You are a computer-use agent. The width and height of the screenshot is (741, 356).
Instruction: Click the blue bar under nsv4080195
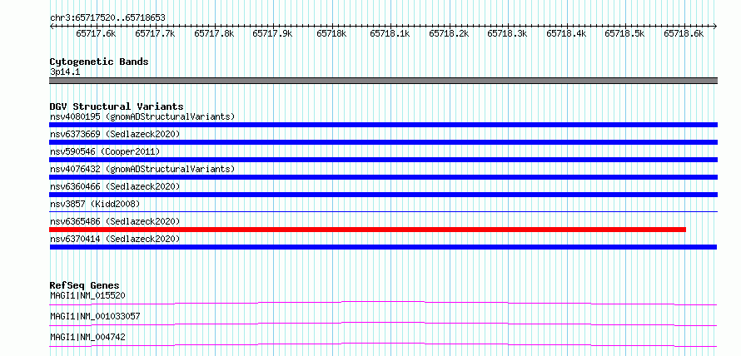383,125
